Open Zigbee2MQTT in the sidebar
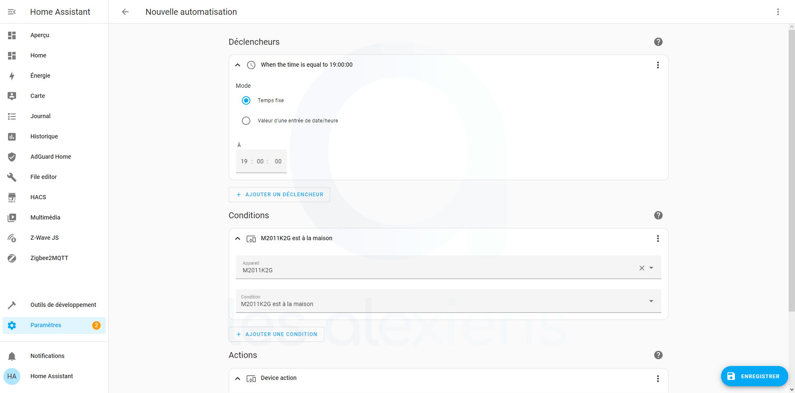 coord(54,258)
